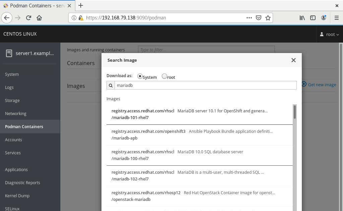Image resolution: width=343 pixels, height=211 pixels.
Task: Bookmark the page with the star icon
Action: (x=268, y=17)
